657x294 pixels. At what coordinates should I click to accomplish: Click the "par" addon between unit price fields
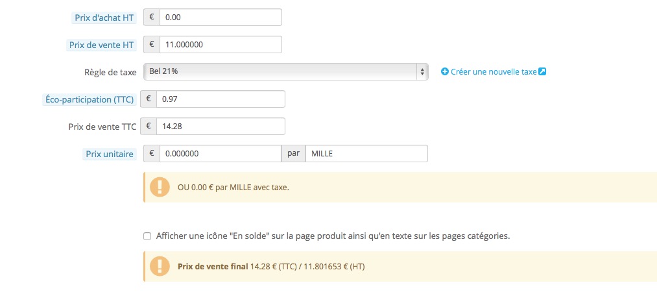(293, 154)
